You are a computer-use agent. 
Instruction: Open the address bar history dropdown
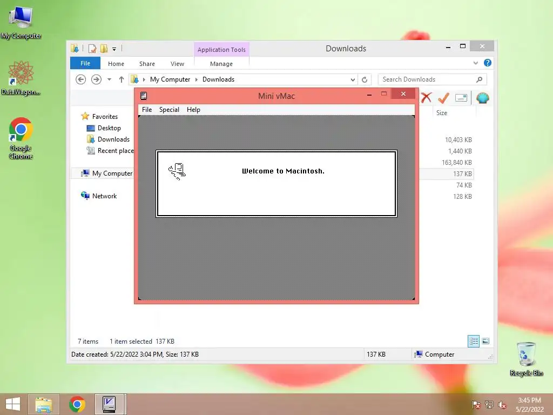pos(353,80)
